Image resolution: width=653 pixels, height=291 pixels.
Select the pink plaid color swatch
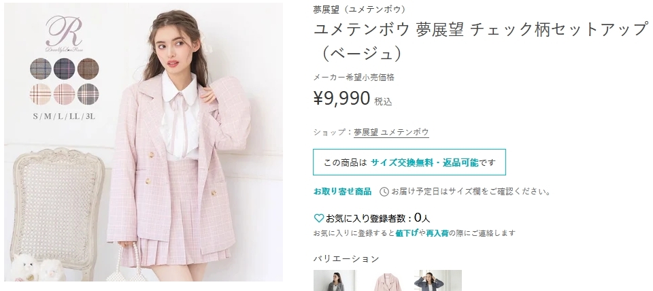pos(64,94)
